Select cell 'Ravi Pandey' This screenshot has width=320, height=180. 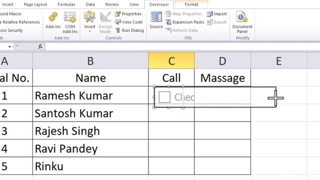click(90, 148)
